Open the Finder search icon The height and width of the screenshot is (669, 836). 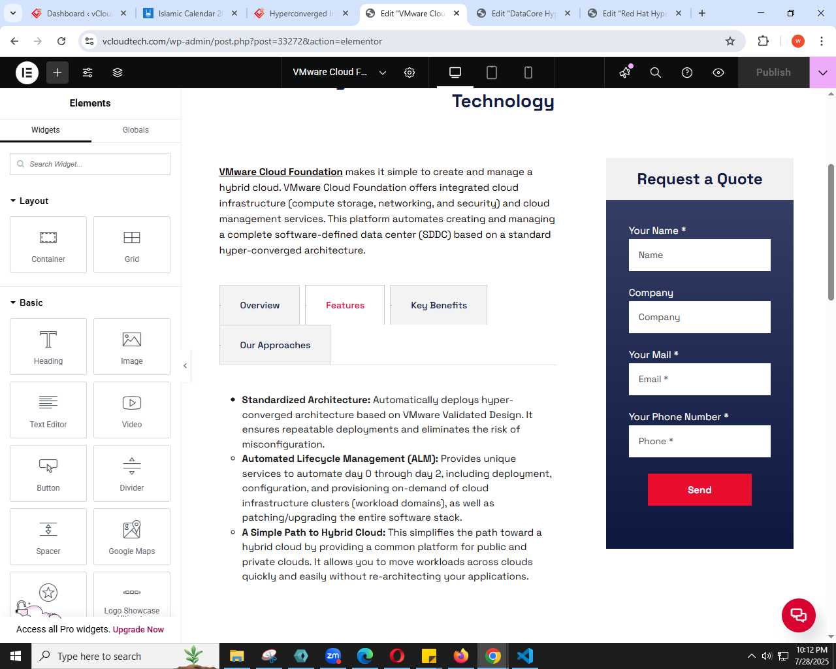pos(656,73)
